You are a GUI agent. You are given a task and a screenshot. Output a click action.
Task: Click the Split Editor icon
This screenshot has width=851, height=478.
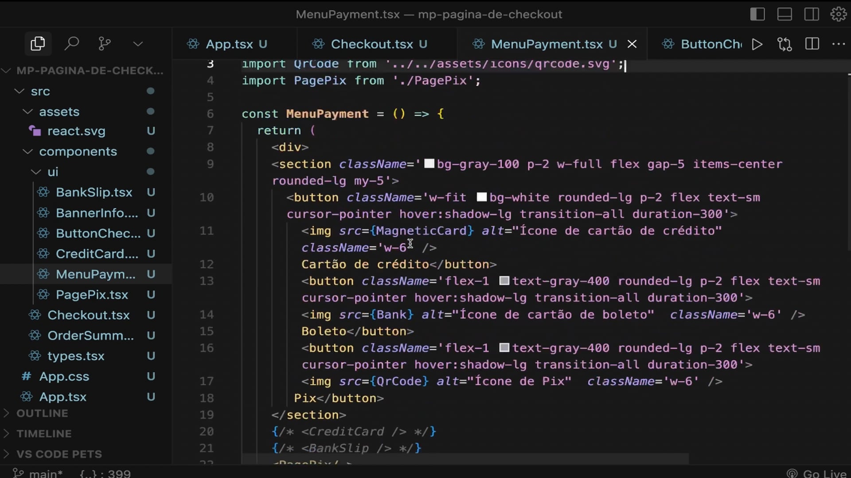[x=812, y=44]
